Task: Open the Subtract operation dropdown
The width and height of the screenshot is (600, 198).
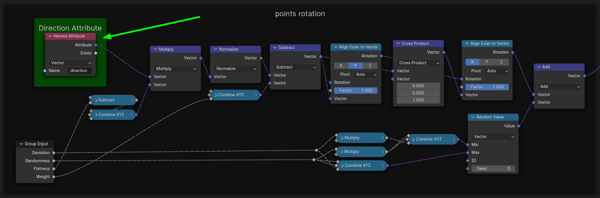Action: [x=295, y=67]
